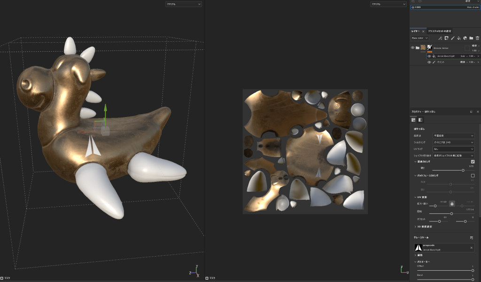
Task: Remove the Arrow Bend Split grayscale resource
Action: (472, 248)
